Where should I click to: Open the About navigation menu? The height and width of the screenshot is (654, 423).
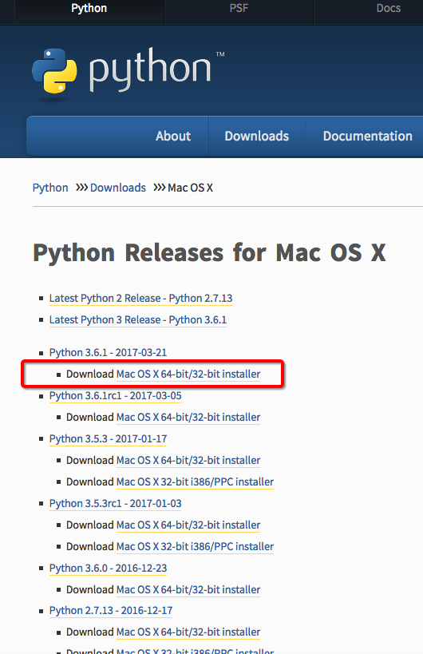coord(173,136)
